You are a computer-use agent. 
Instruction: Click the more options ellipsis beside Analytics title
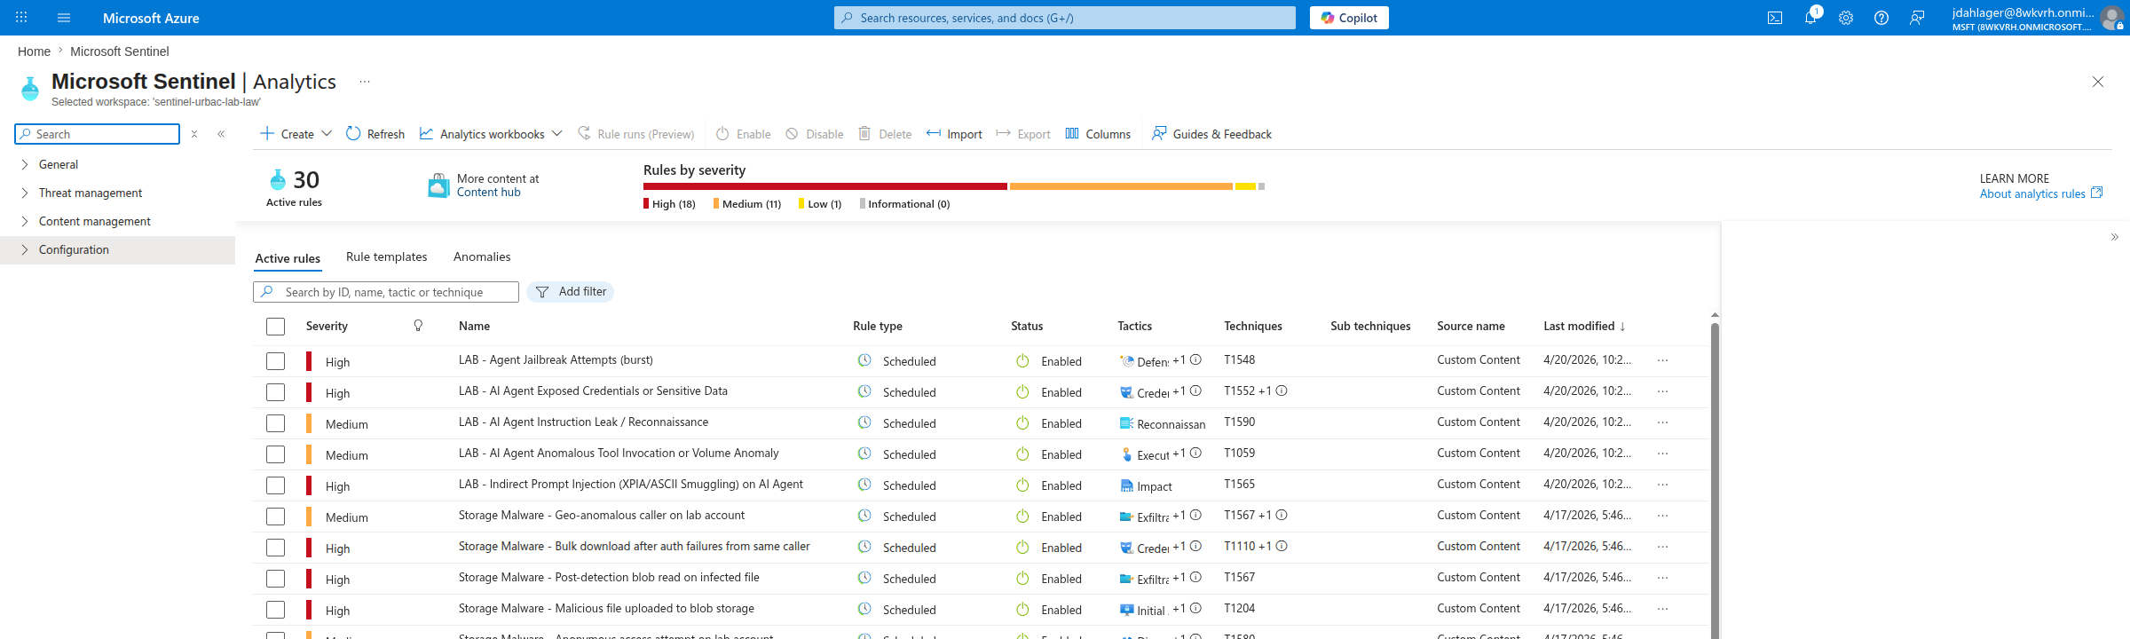pos(365,82)
